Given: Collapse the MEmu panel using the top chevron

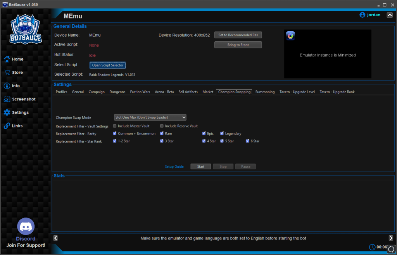Looking at the screenshot, I should coord(390,15).
